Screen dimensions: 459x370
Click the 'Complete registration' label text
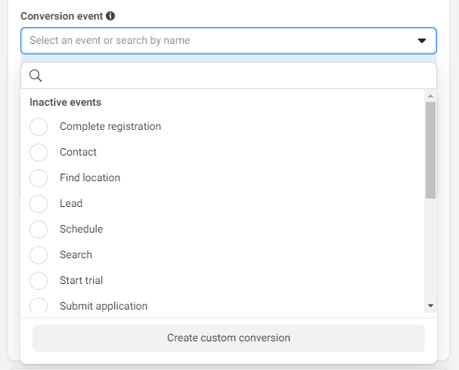point(110,127)
